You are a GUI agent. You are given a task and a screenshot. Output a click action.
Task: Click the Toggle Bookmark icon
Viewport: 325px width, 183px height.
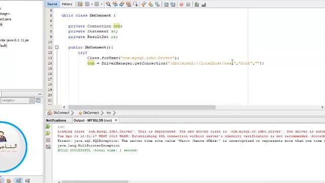tap(157, 4)
